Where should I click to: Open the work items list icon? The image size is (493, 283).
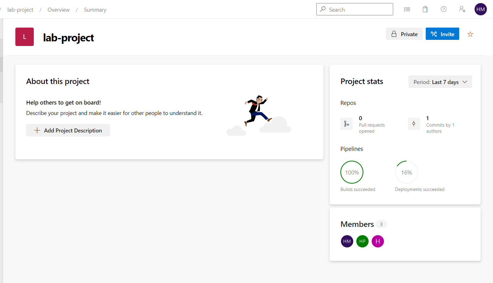[x=407, y=10]
